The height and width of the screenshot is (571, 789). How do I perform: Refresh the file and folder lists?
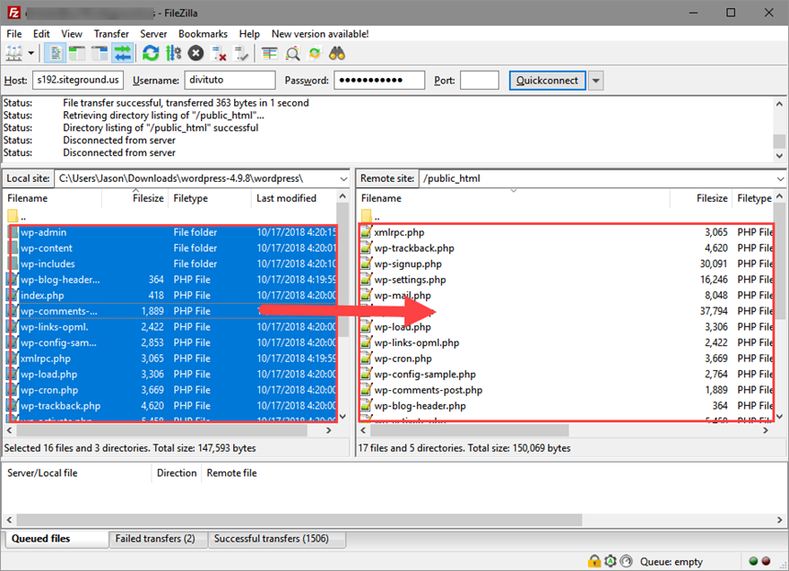coord(150,53)
